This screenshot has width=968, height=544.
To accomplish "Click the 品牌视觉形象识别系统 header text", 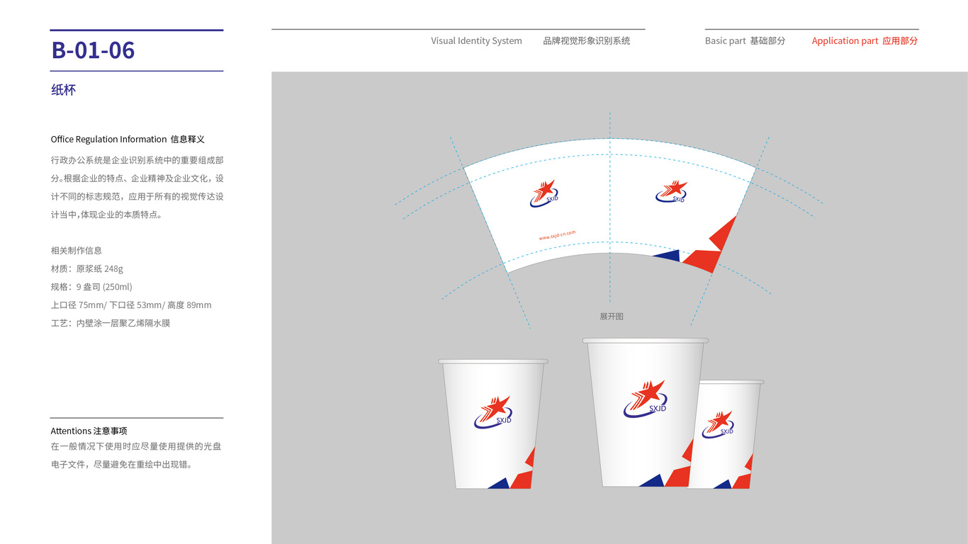I will coord(587,41).
